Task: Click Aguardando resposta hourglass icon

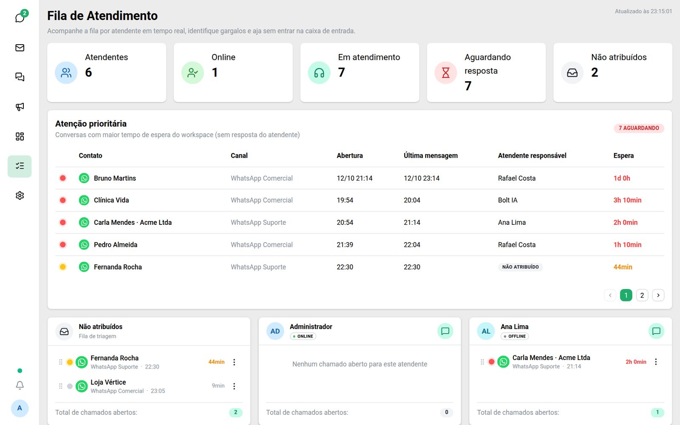Action: click(x=445, y=73)
